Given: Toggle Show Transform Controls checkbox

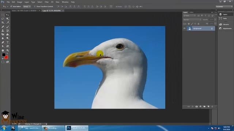Looking at the screenshot, I should tap(35, 7).
